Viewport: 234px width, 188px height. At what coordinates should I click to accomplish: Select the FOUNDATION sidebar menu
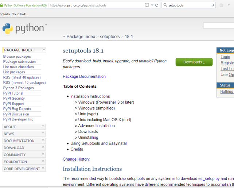[x=24, y=162]
